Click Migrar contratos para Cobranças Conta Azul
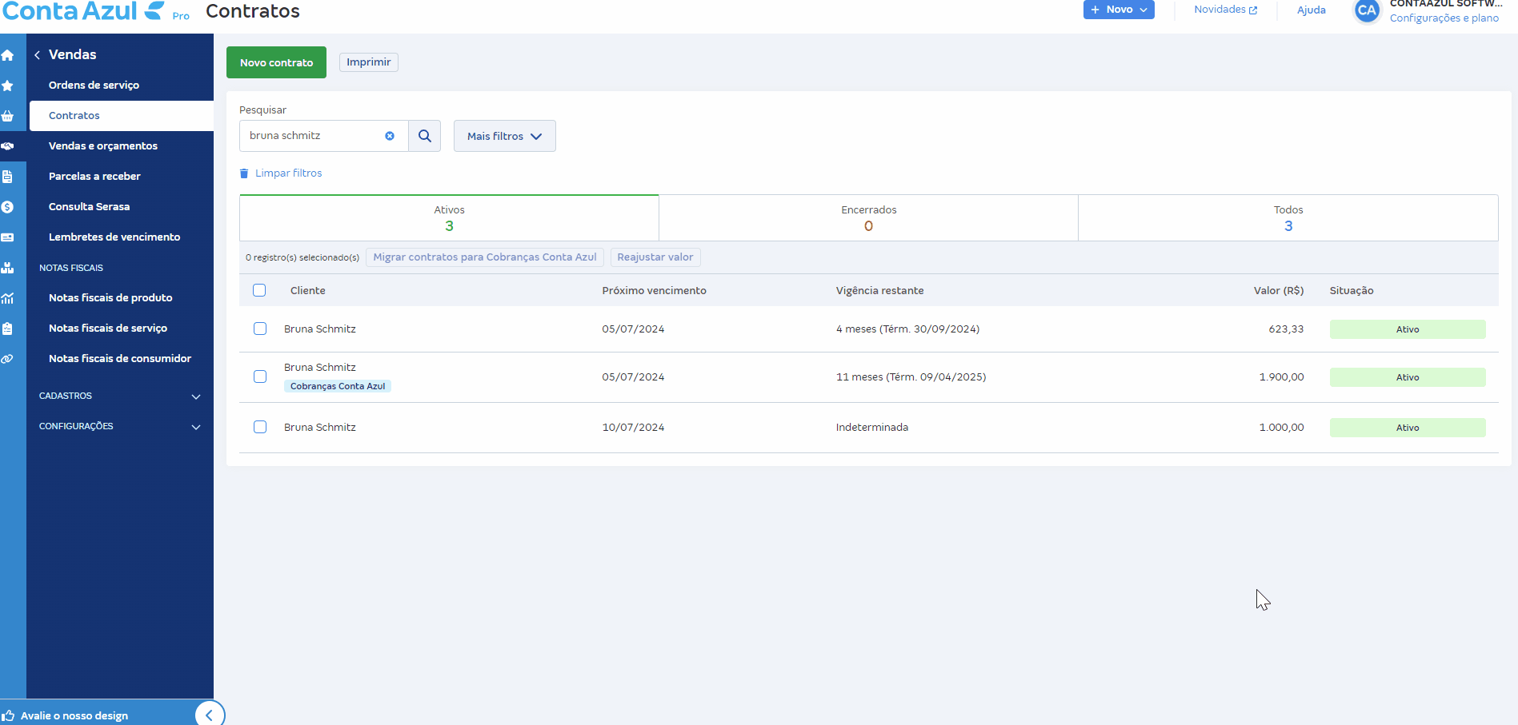Image resolution: width=1518 pixels, height=725 pixels. tap(485, 257)
